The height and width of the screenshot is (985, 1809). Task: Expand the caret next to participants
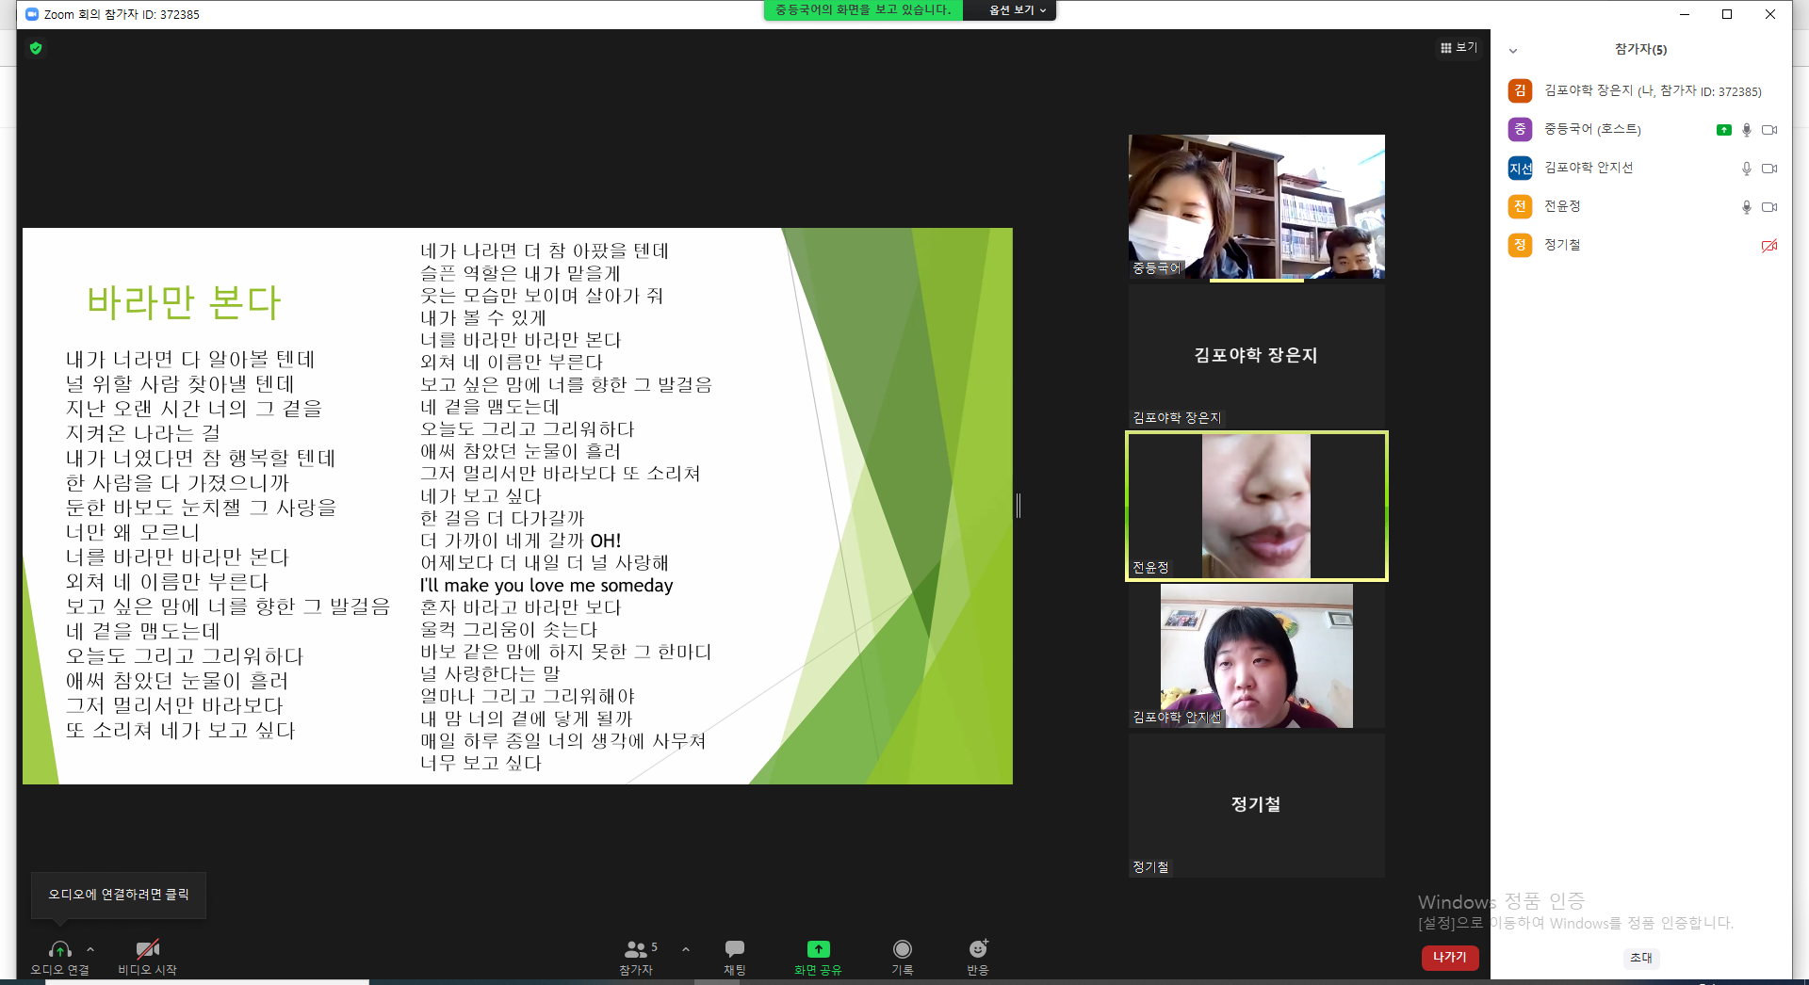686,949
